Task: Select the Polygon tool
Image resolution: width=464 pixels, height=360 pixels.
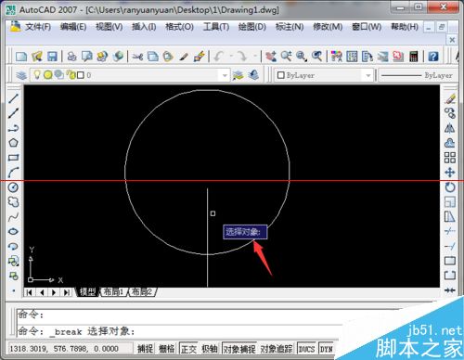Action: 13,143
